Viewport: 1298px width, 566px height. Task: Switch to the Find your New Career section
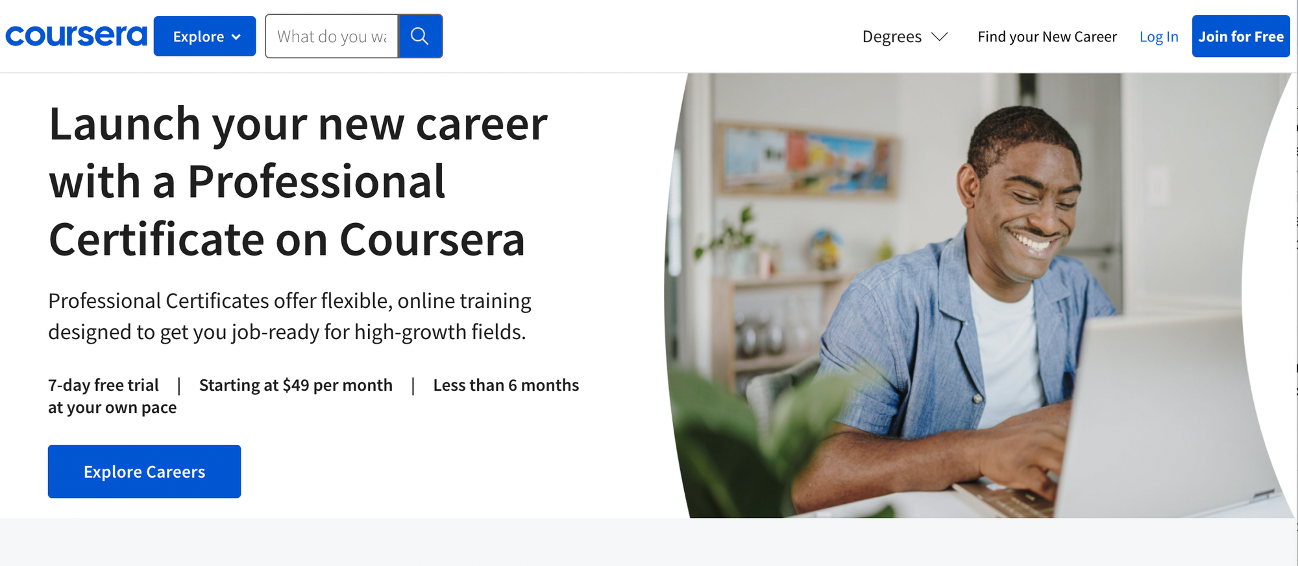[x=1047, y=37]
